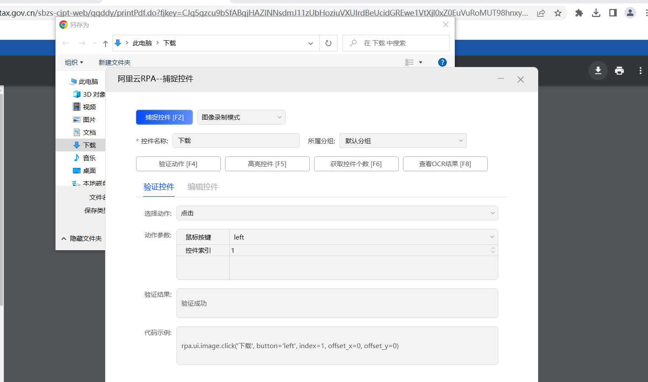Open the 图像录制模式 dropdown
Screen dimensions: 648x382
pyautogui.click(x=241, y=117)
